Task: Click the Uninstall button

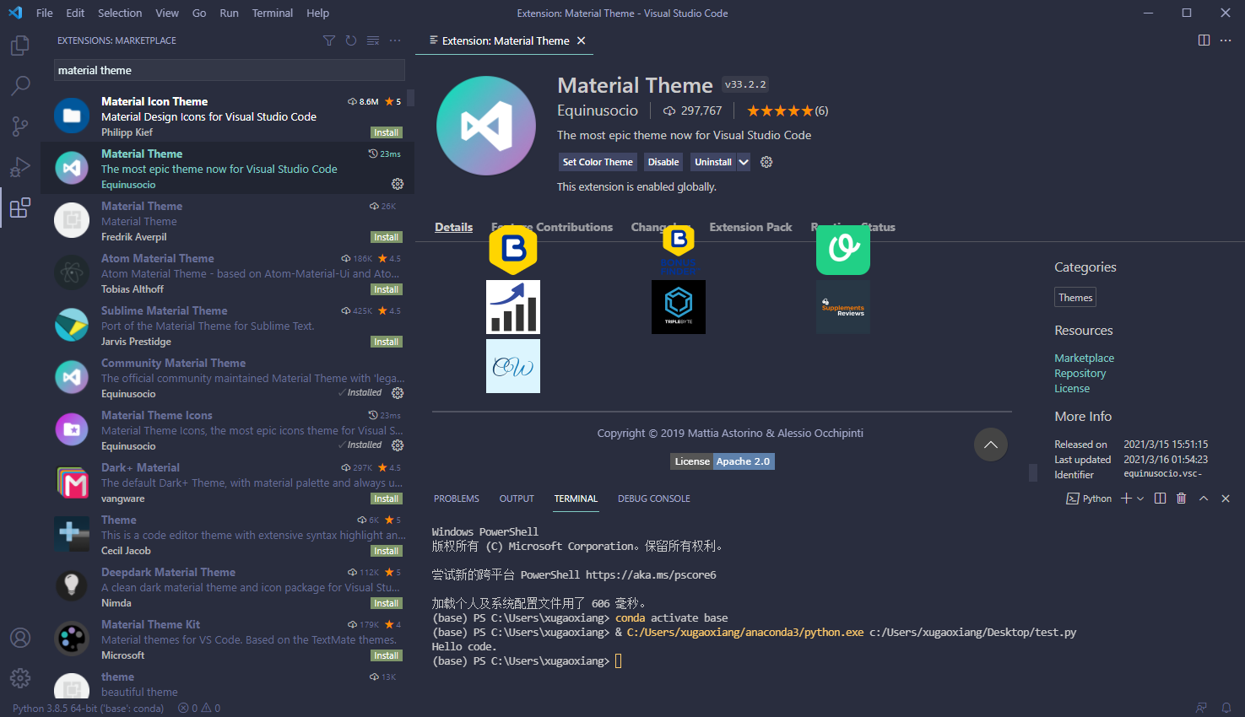Action: [x=713, y=162]
